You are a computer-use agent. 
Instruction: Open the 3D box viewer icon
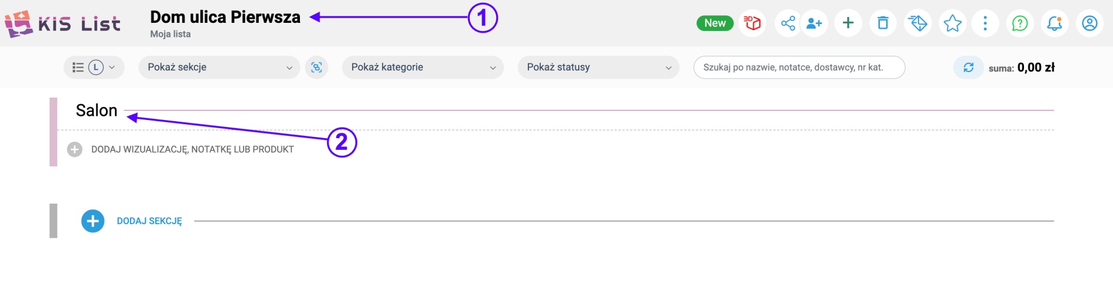click(x=752, y=23)
